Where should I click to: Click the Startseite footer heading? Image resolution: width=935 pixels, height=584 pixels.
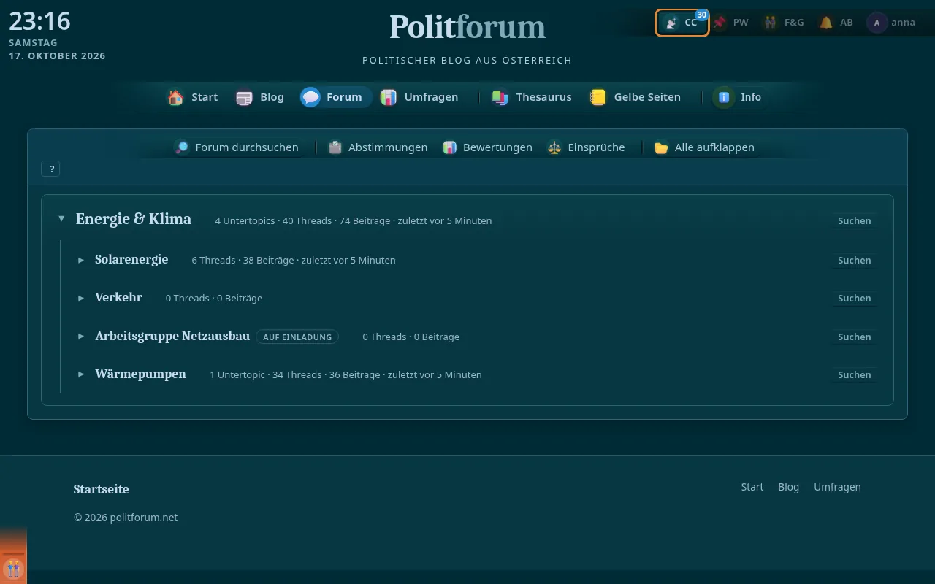point(101,489)
